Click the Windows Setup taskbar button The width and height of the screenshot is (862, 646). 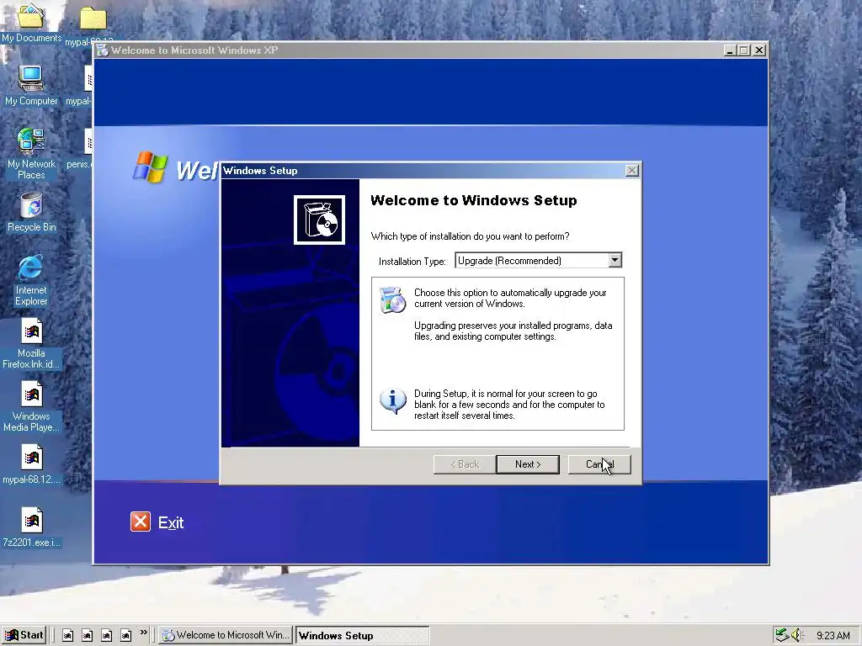(x=362, y=635)
